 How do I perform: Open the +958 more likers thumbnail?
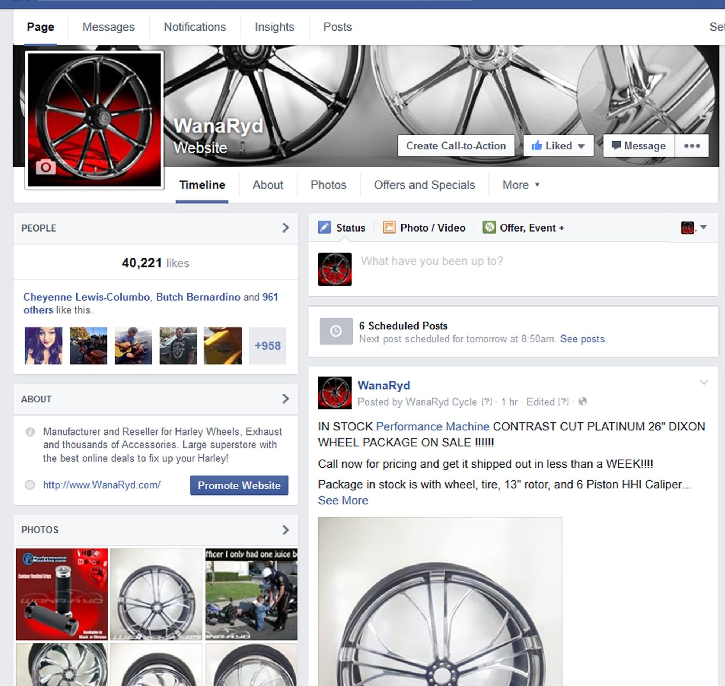267,346
